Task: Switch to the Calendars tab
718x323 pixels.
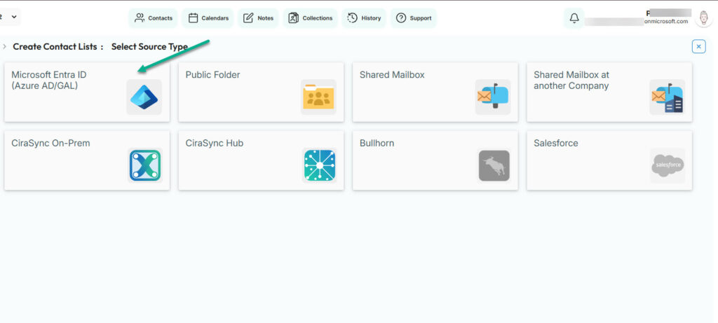Action: tap(208, 18)
